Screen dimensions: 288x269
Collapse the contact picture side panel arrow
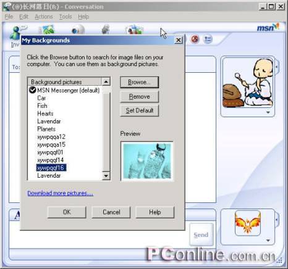pyautogui.click(x=277, y=67)
